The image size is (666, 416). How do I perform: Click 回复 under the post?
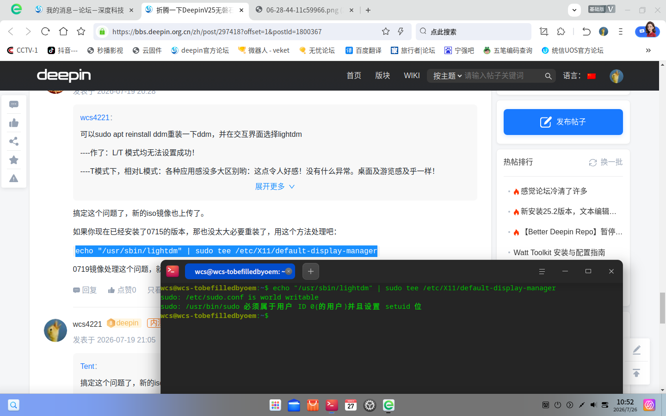coord(85,290)
